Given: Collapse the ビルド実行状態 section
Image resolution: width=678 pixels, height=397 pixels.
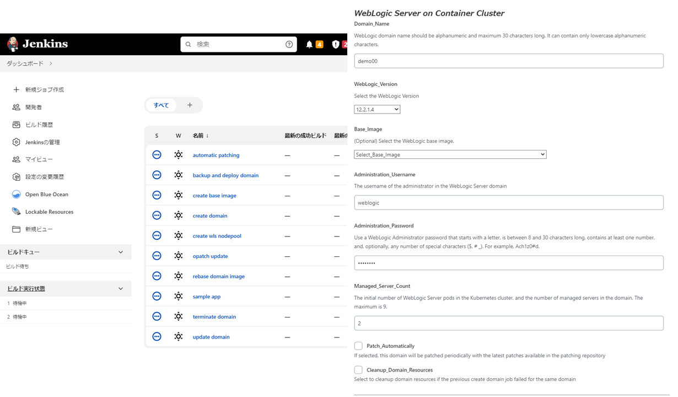Looking at the screenshot, I should tap(120, 288).
